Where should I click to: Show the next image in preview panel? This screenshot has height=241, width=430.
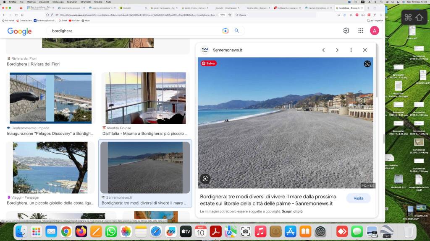coord(337,50)
